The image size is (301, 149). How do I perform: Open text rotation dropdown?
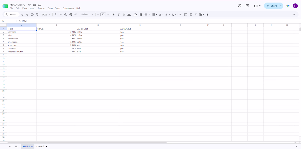click(174, 14)
